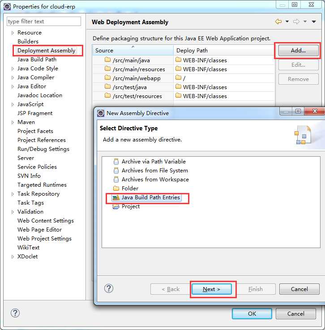The width and height of the screenshot is (325, 330).
Task: Select Project Facets in the tree
Action: [x=35, y=131]
